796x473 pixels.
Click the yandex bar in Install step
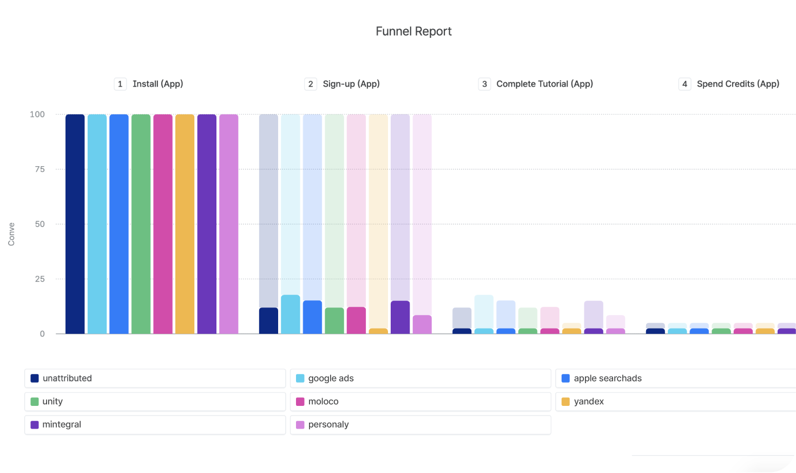tap(185, 224)
